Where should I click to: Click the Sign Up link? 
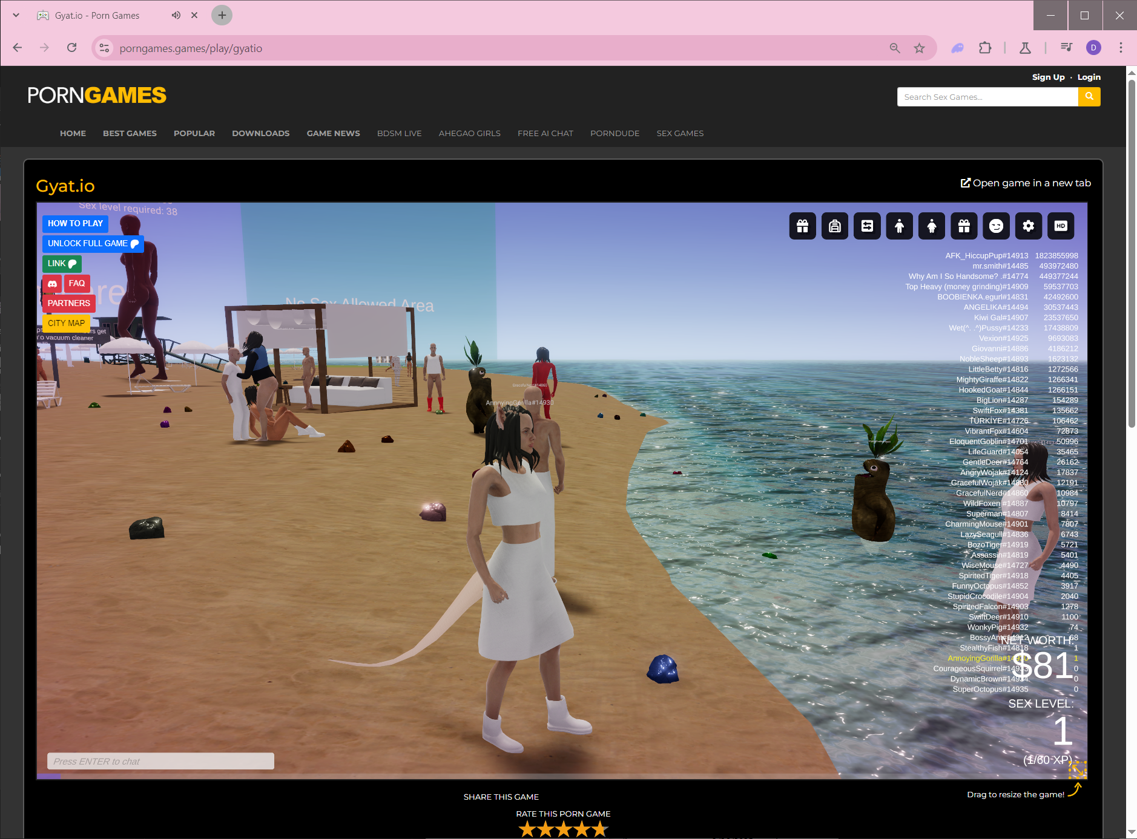1049,77
